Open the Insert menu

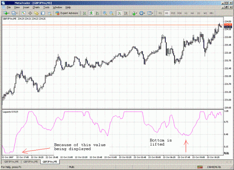(x=26, y=8)
